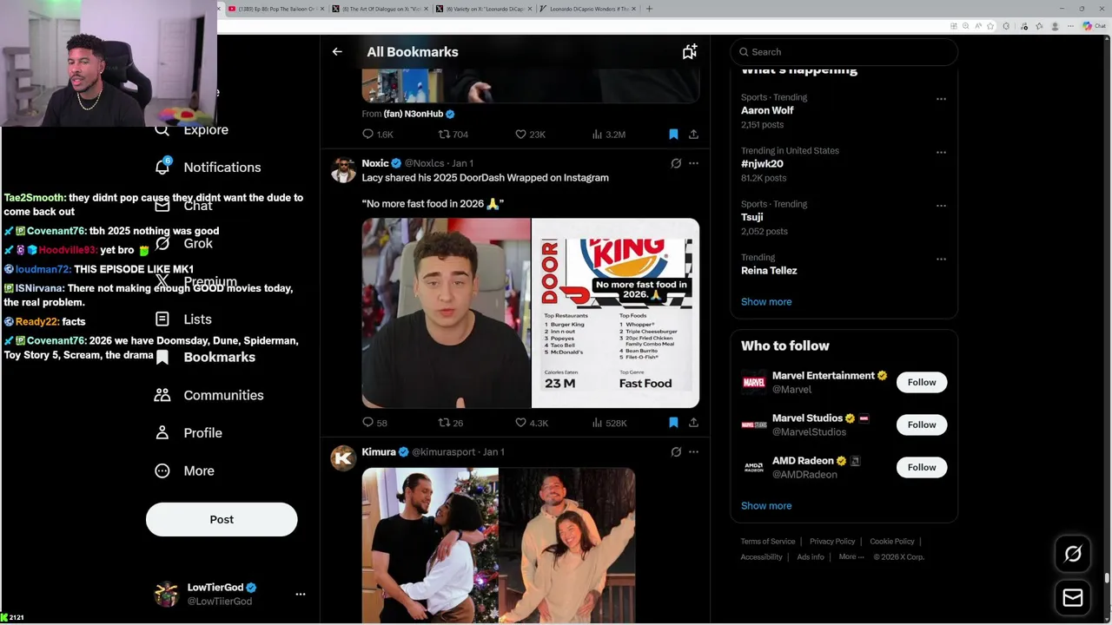Open a new browser tab with plus
Screen dimensions: 1112x625
(649, 9)
